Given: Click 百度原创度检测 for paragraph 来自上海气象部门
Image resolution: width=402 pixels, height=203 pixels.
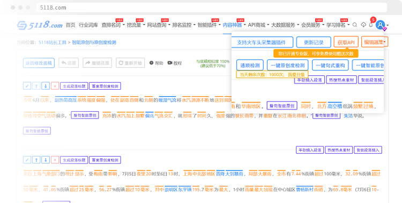Looking at the screenshot, I should tap(105, 160).
